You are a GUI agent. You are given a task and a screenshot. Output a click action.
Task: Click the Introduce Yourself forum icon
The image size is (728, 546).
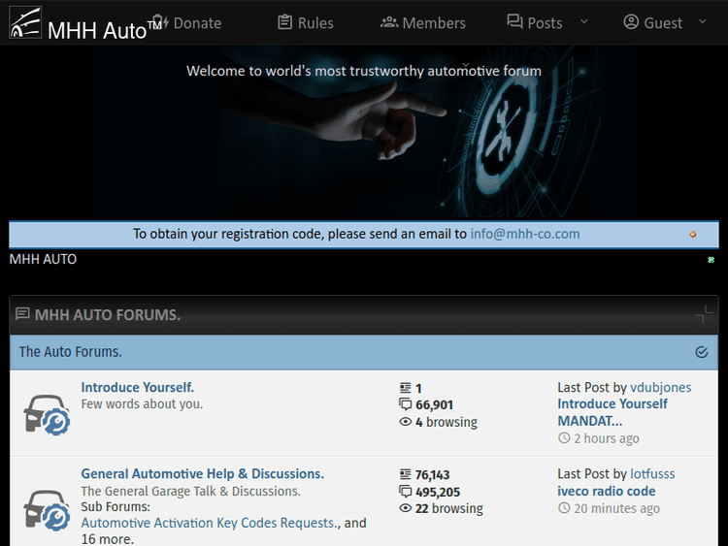(x=46, y=414)
